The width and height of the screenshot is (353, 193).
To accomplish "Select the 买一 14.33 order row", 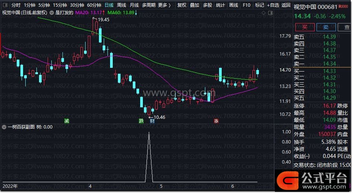I will pyautogui.click(x=315, y=71).
